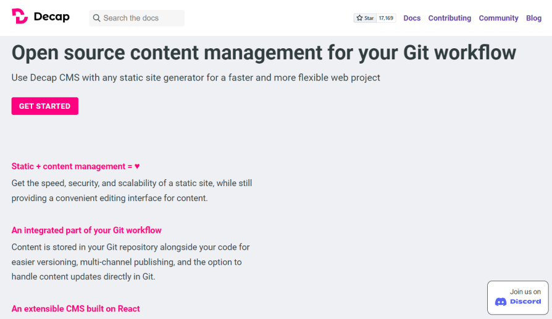Click An extensible CMS built on React heading
This screenshot has width=552, height=319.
point(76,308)
